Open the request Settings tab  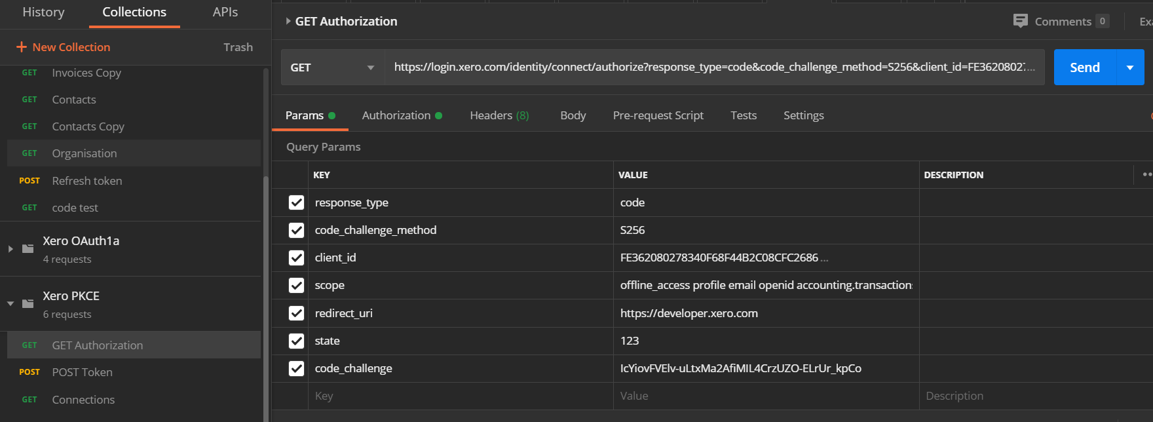click(x=804, y=115)
